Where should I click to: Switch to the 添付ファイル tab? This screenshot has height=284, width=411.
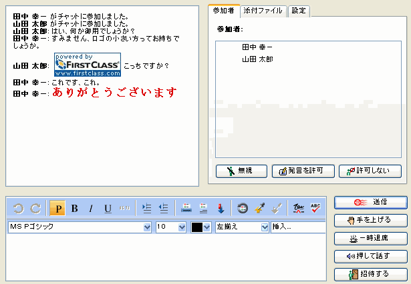coord(263,11)
